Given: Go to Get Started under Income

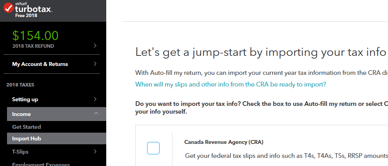Looking at the screenshot, I should tap(26, 127).
